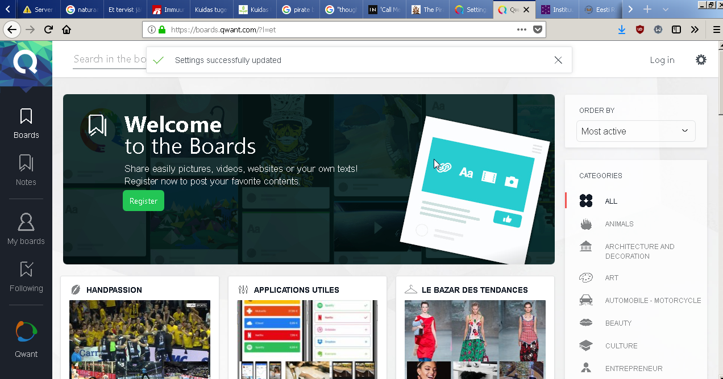
Task: Reload the current page
Action: tap(48, 30)
